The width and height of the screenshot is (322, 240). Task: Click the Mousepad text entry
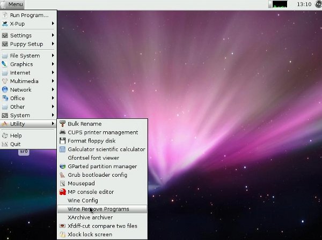(82, 183)
